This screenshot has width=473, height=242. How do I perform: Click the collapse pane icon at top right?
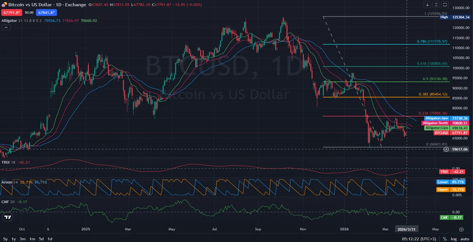[436, 5]
